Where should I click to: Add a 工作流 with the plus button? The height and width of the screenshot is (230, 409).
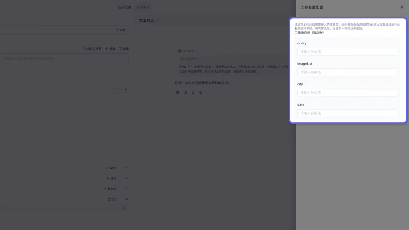click(110, 199)
